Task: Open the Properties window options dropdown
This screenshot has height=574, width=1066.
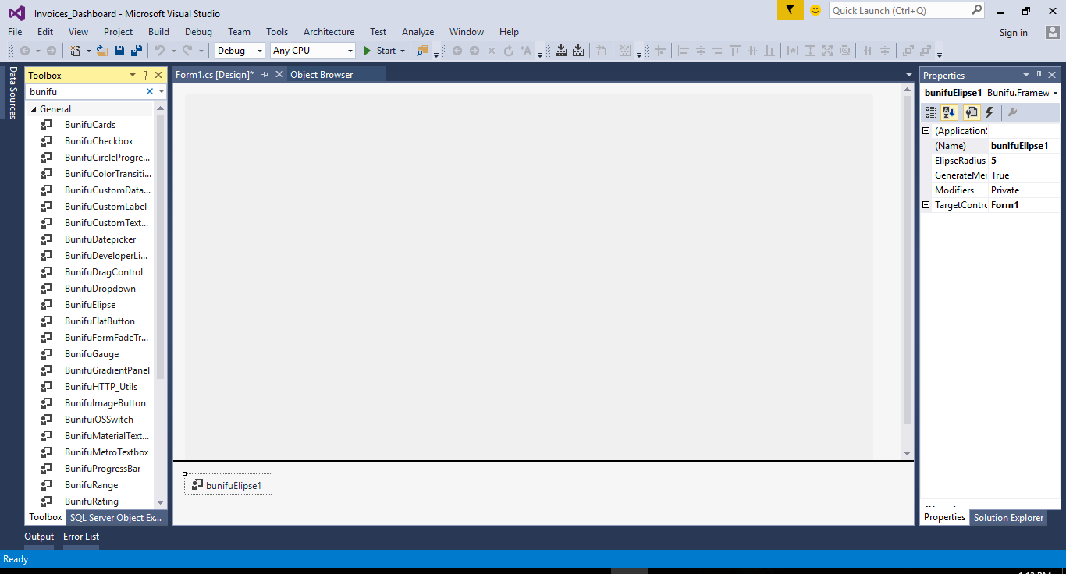Action: [1026, 75]
